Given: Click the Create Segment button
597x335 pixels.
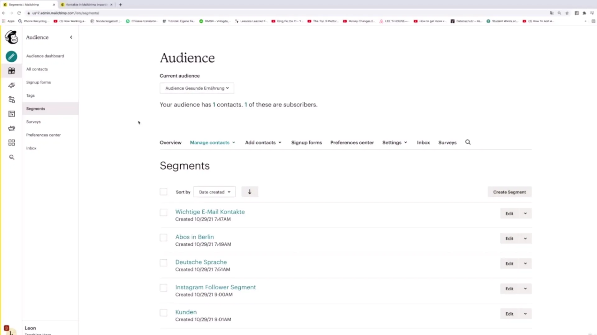Looking at the screenshot, I should click(x=509, y=192).
